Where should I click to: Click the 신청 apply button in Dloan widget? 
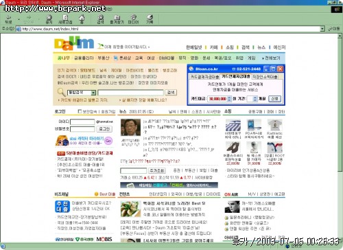point(274,99)
